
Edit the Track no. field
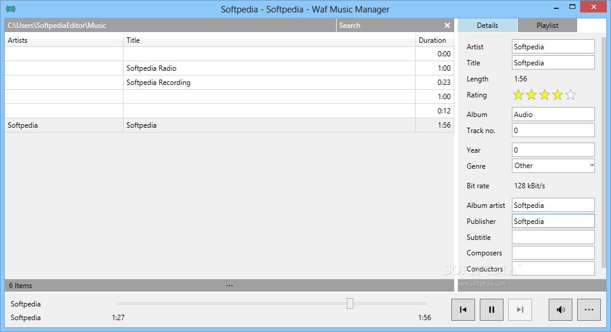tap(553, 130)
